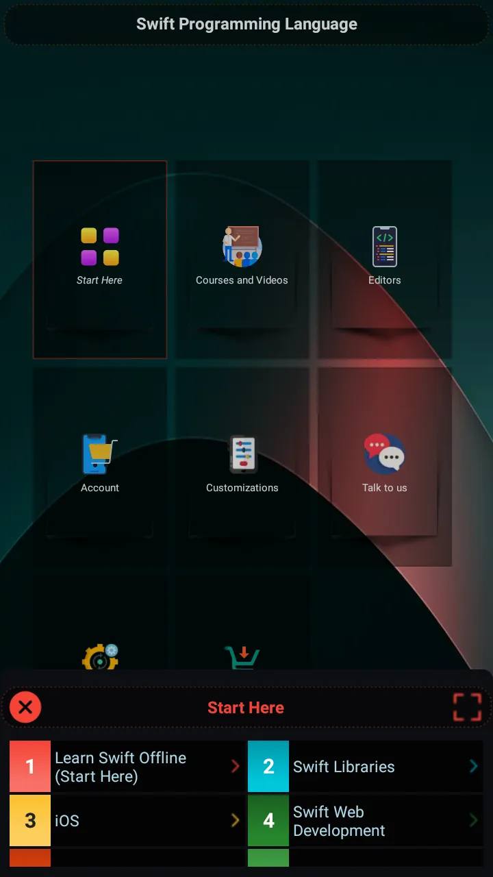
Task: Tap the Courses and Videos label
Action: click(x=242, y=280)
